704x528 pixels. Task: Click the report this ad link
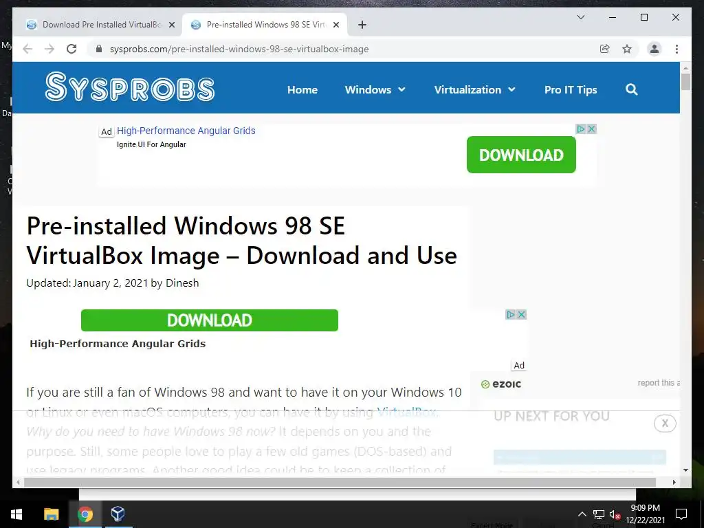click(658, 382)
